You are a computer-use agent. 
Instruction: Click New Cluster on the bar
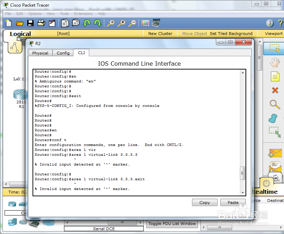click(160, 34)
